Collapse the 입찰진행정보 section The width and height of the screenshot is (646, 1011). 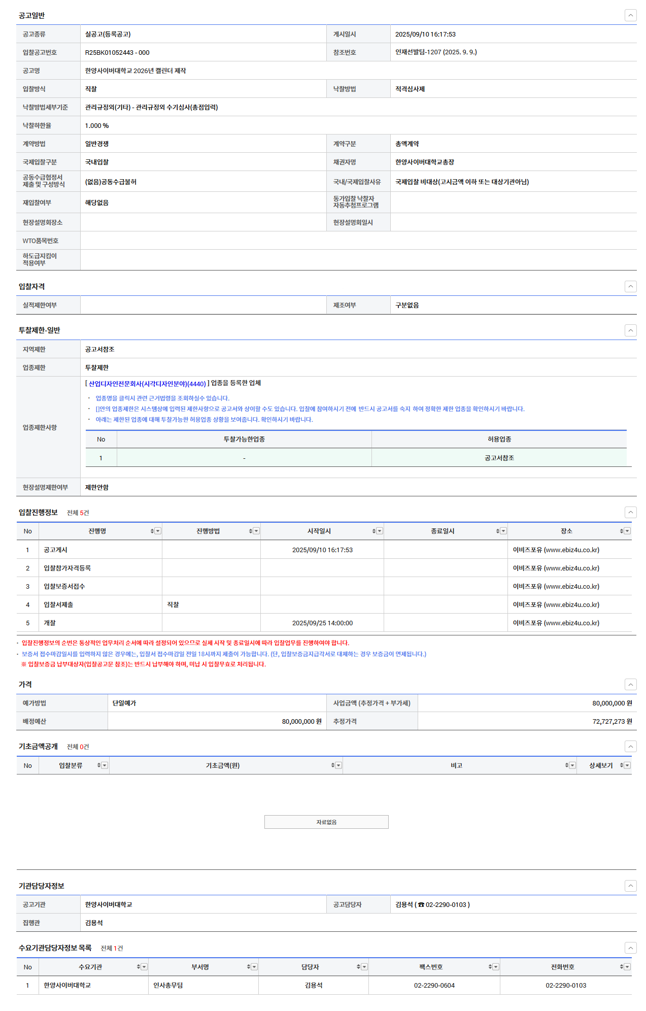tap(630, 512)
